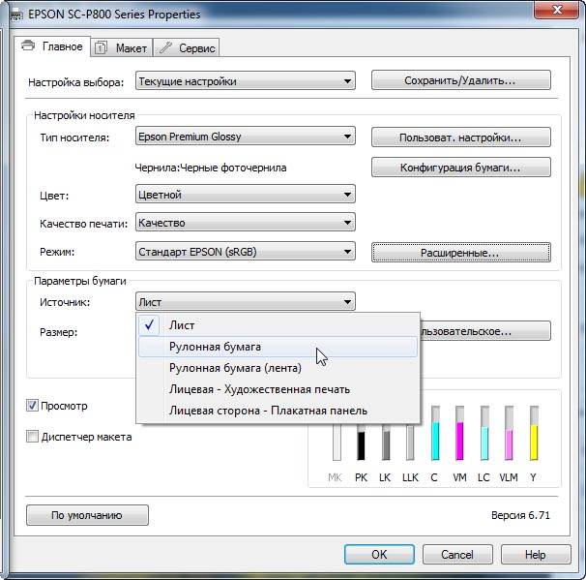
Task: Click Чернила:Черные фоточернила text
Action: (211, 168)
